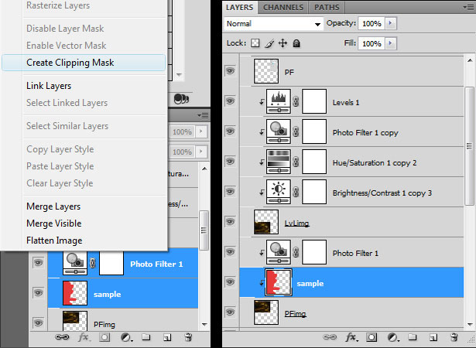
Task: Open left Layers panel options menu
Action: 203,115
